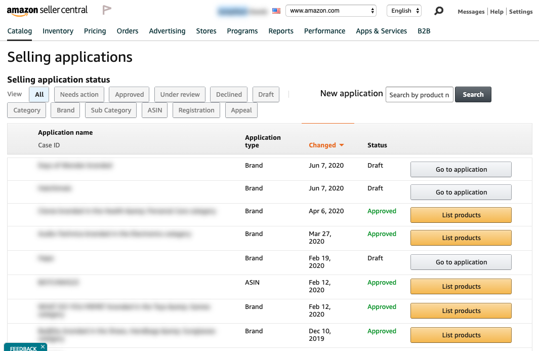Toggle the Registration filter
This screenshot has height=351, width=539.
point(196,110)
